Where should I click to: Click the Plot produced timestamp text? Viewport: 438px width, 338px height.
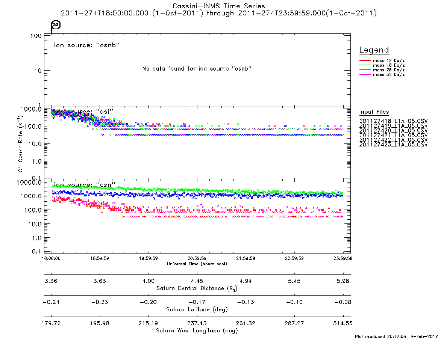(396, 336)
